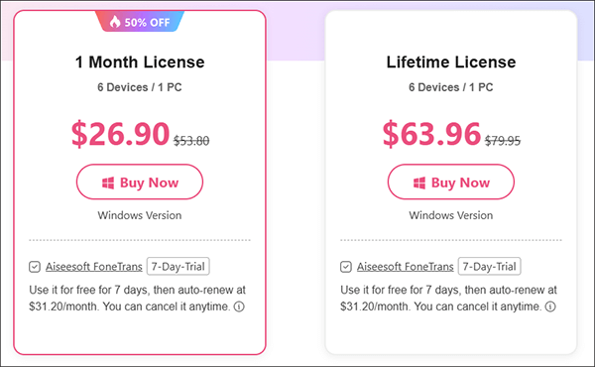The height and width of the screenshot is (367, 595).
Task: Uncheck FoneTrans checkbox under 1 Month License
Action: click(35, 267)
